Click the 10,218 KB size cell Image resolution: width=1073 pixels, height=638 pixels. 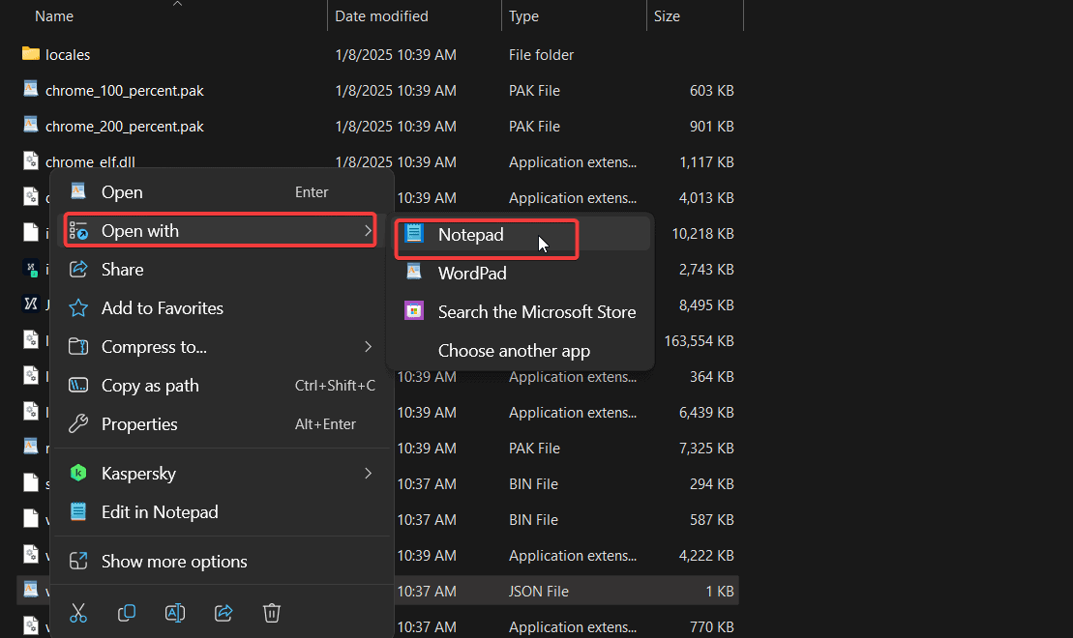[x=702, y=233]
